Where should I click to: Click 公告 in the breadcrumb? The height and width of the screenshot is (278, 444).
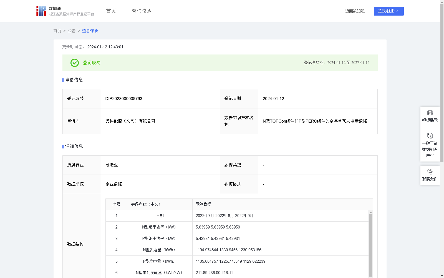coord(72,31)
